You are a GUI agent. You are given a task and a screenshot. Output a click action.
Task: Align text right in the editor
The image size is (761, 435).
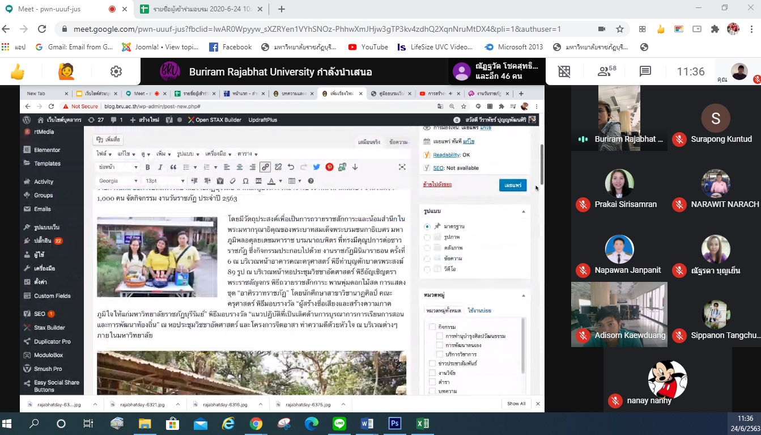(x=253, y=167)
